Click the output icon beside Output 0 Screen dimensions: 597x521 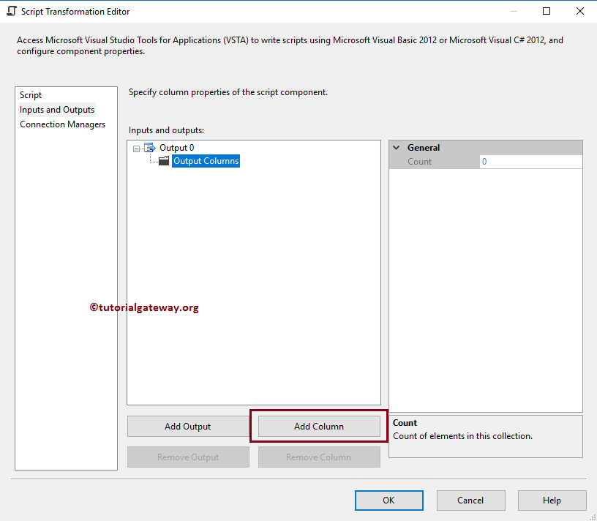tap(151, 147)
